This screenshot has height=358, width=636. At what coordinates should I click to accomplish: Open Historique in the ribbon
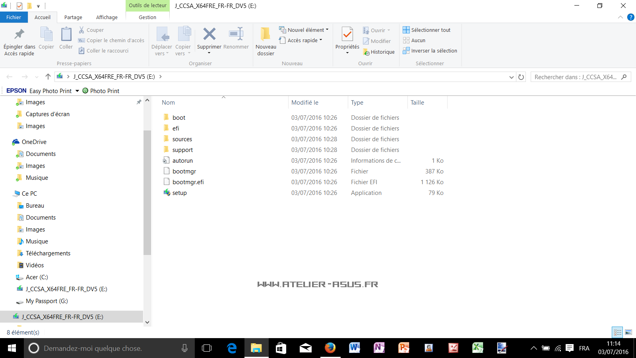click(379, 52)
